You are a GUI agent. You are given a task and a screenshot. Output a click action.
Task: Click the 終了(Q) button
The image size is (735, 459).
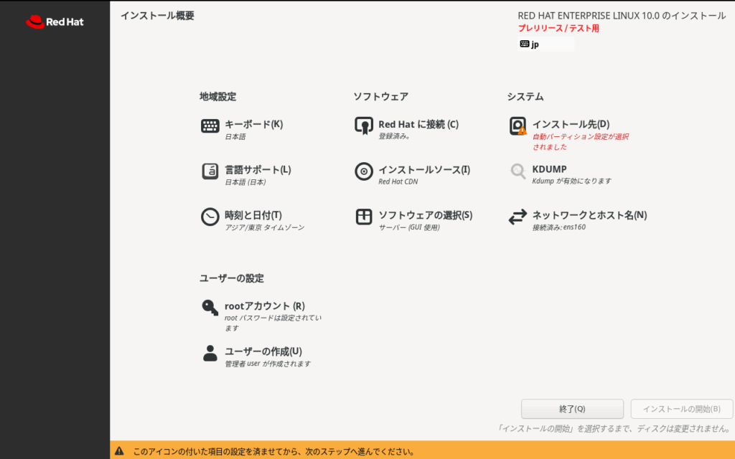pos(572,409)
